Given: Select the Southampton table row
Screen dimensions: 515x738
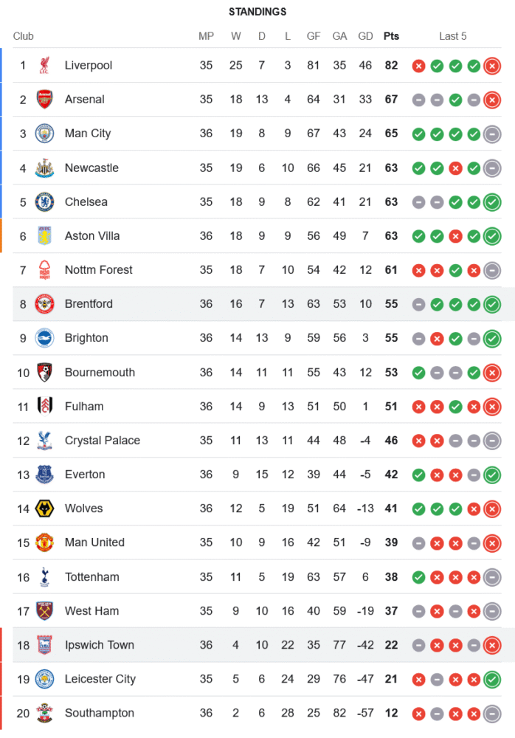Looking at the screenshot, I should tap(258, 713).
